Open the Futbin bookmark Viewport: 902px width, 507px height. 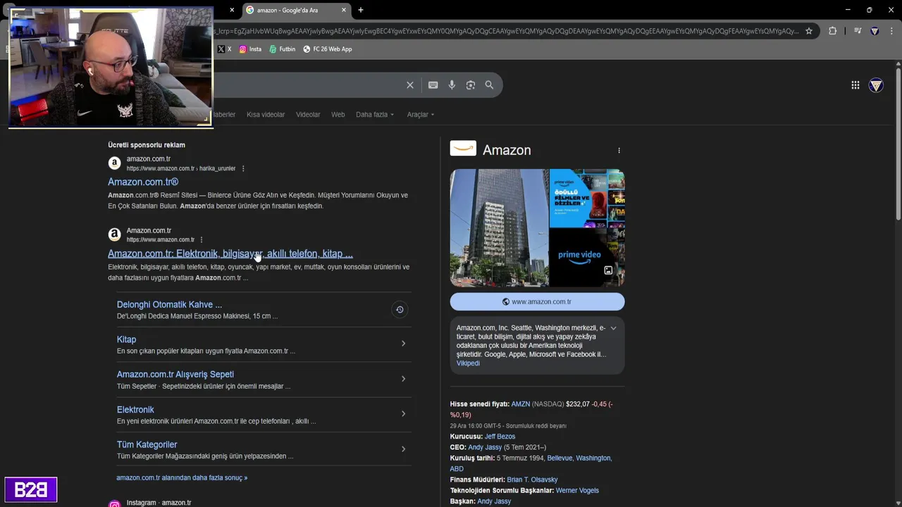[x=283, y=49]
